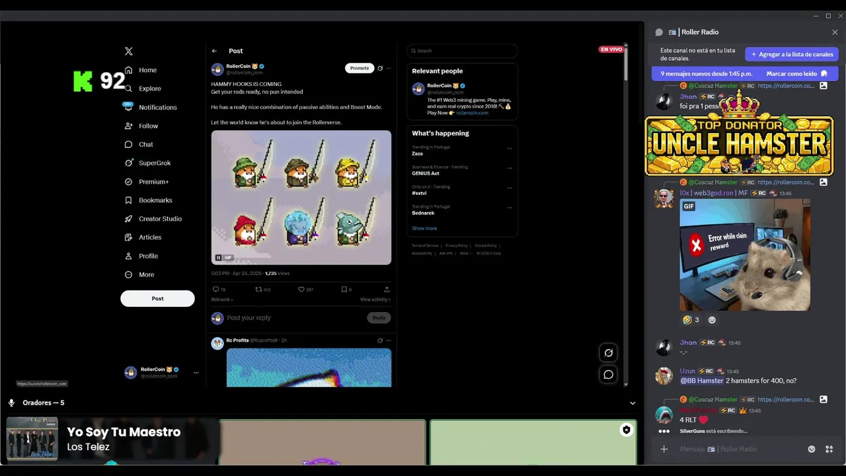The height and width of the screenshot is (476, 846).
Task: Click the reply comment icon with 79
Action: pyautogui.click(x=219, y=289)
